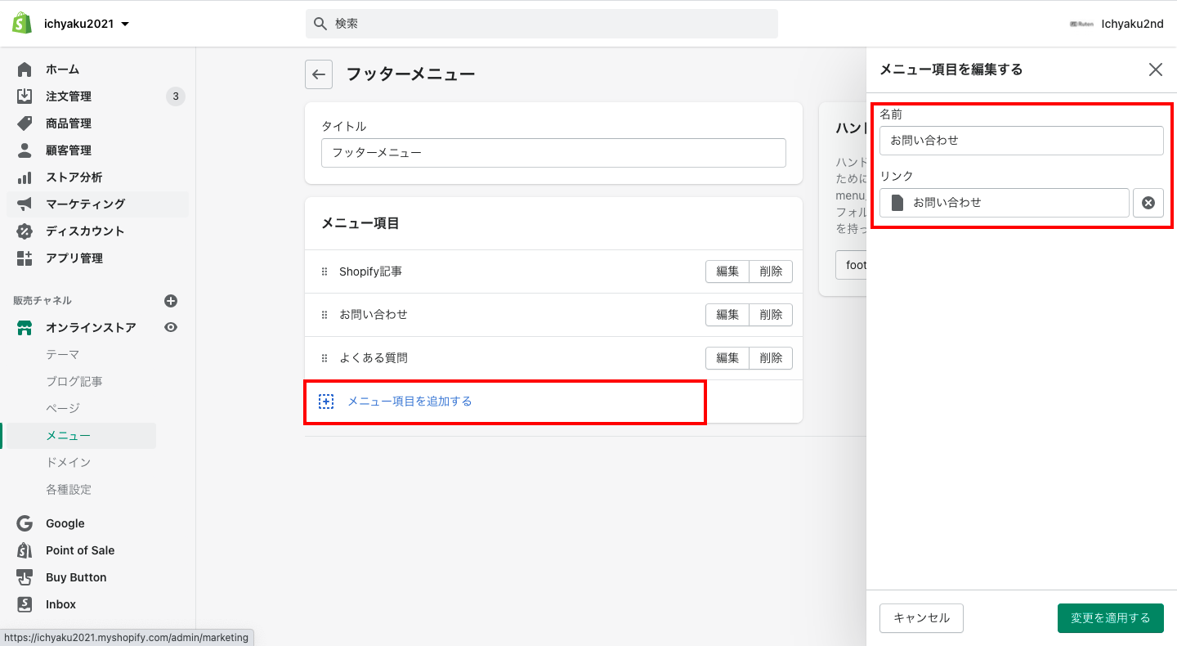Select メニュー under online store
The width and height of the screenshot is (1177, 646).
coord(69,436)
